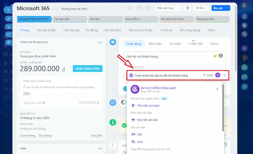Viewport: 253px width, 154px height.
Task: Select Bình luận activity tab
Action: coord(155,44)
